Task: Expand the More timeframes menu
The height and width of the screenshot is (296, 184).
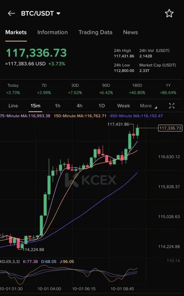Action: click(148, 106)
